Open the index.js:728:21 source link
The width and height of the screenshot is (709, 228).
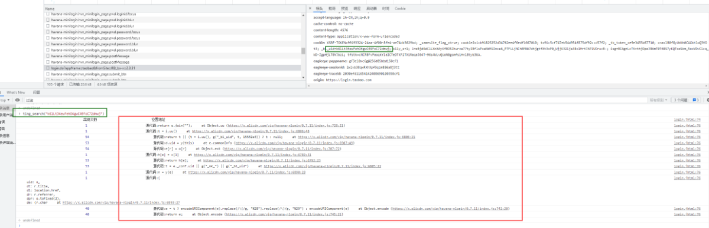[x=287, y=125]
